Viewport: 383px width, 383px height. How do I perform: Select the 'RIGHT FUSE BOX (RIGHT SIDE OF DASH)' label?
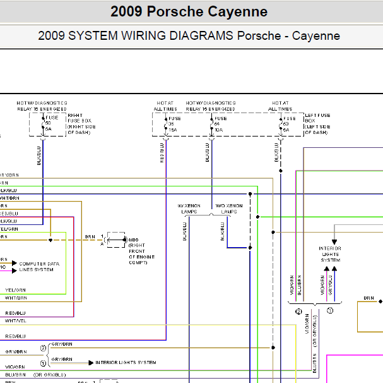pyautogui.click(x=81, y=124)
